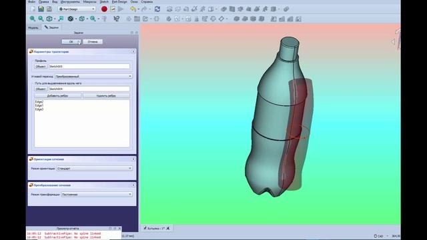Open the corner transition dropdown
Viewport: 427px width, 240px height.
click(93, 77)
